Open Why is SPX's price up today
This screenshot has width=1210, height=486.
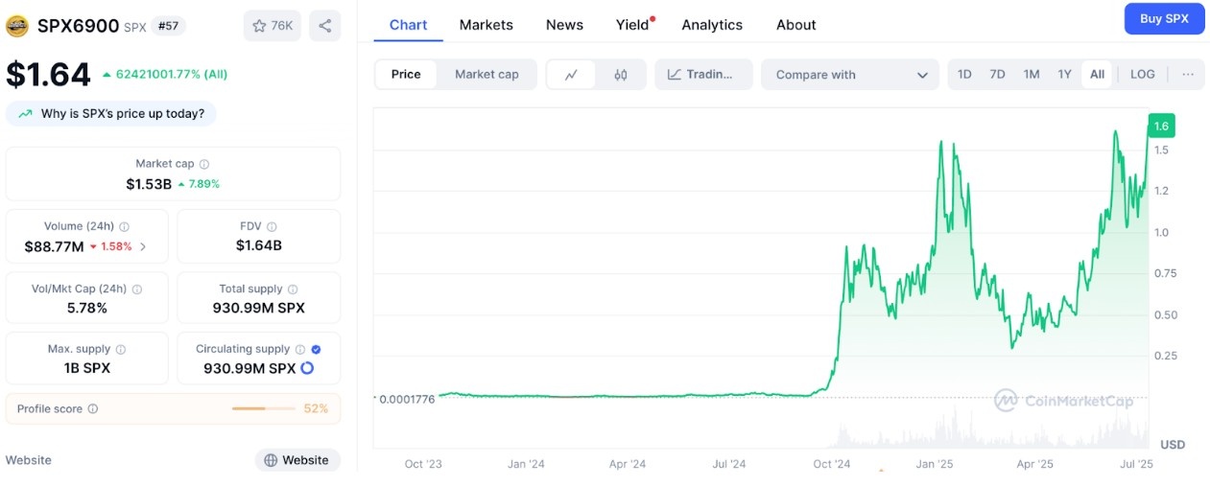coord(111,114)
